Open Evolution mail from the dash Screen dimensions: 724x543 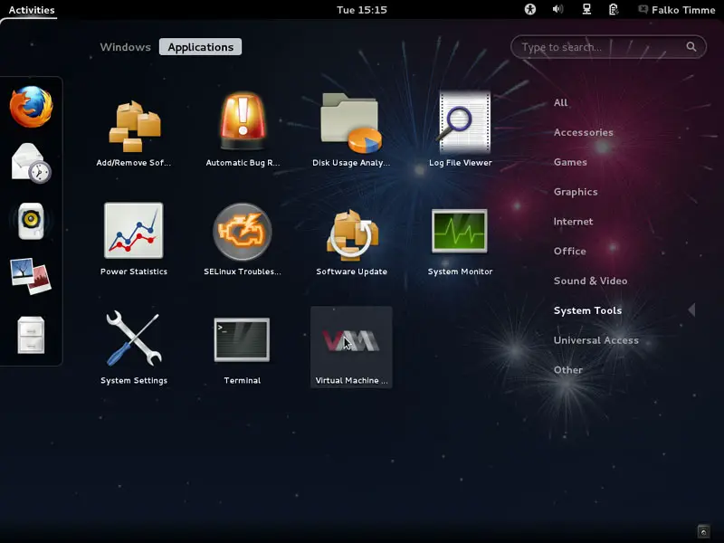[x=31, y=164]
